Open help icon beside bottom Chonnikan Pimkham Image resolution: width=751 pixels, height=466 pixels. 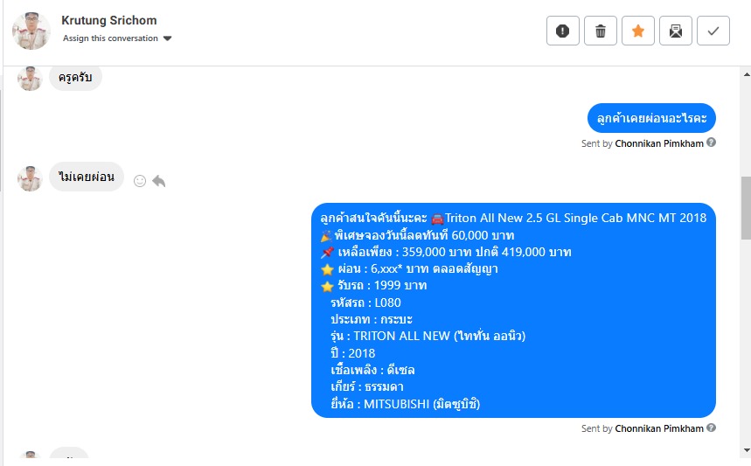tap(712, 428)
